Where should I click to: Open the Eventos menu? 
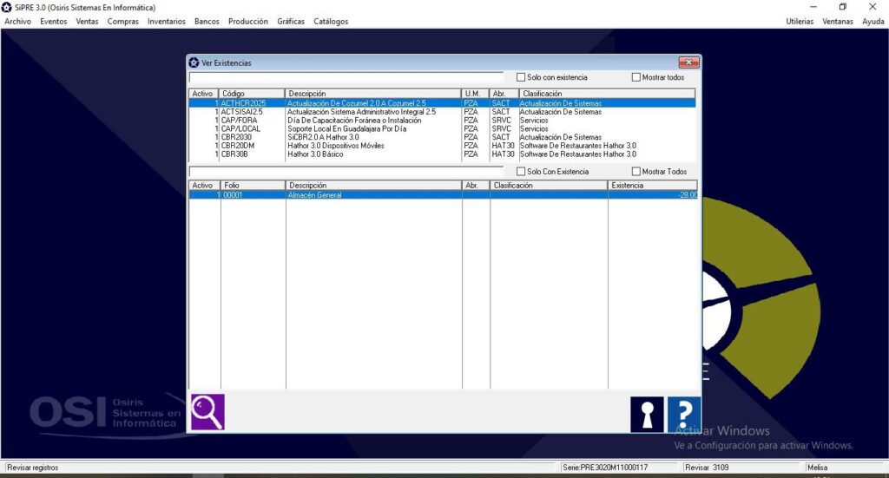tap(53, 22)
